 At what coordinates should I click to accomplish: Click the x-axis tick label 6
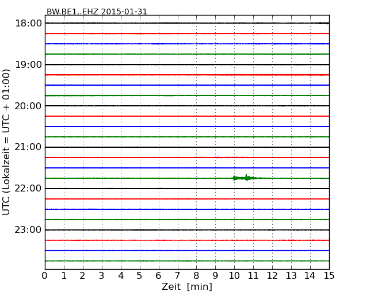(158, 275)
